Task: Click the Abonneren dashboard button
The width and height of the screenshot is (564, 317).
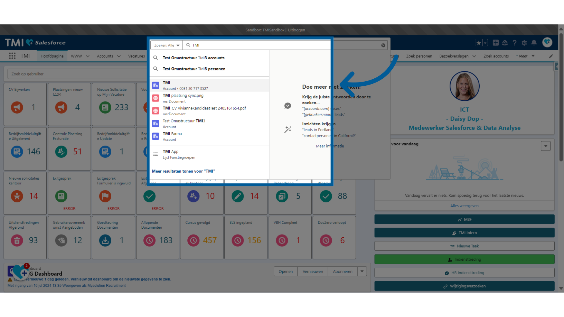Action: point(343,272)
